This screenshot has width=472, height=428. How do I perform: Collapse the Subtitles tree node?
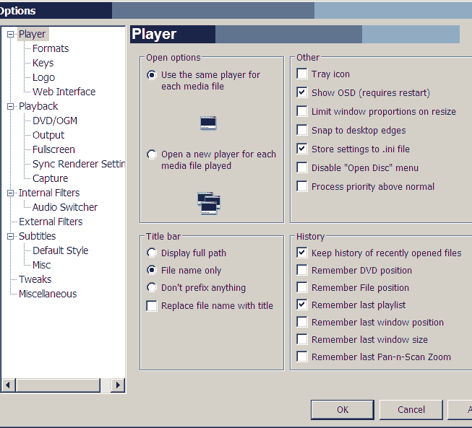click(11, 237)
